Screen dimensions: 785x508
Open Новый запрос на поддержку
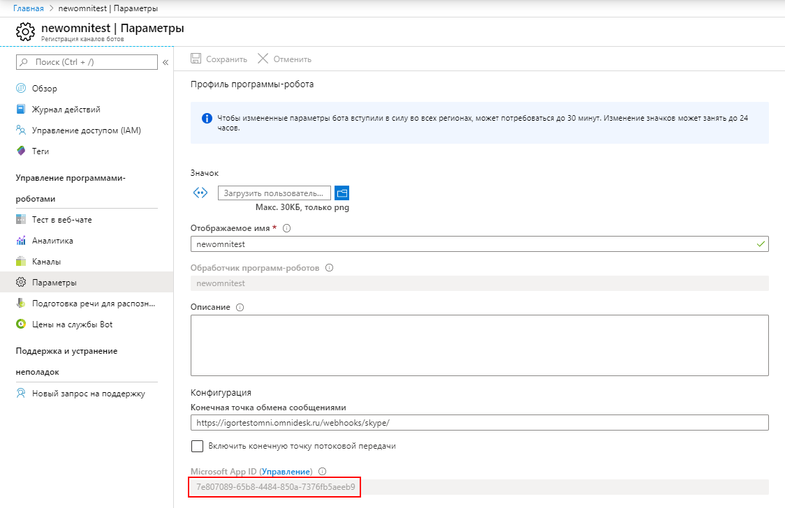[x=87, y=394]
